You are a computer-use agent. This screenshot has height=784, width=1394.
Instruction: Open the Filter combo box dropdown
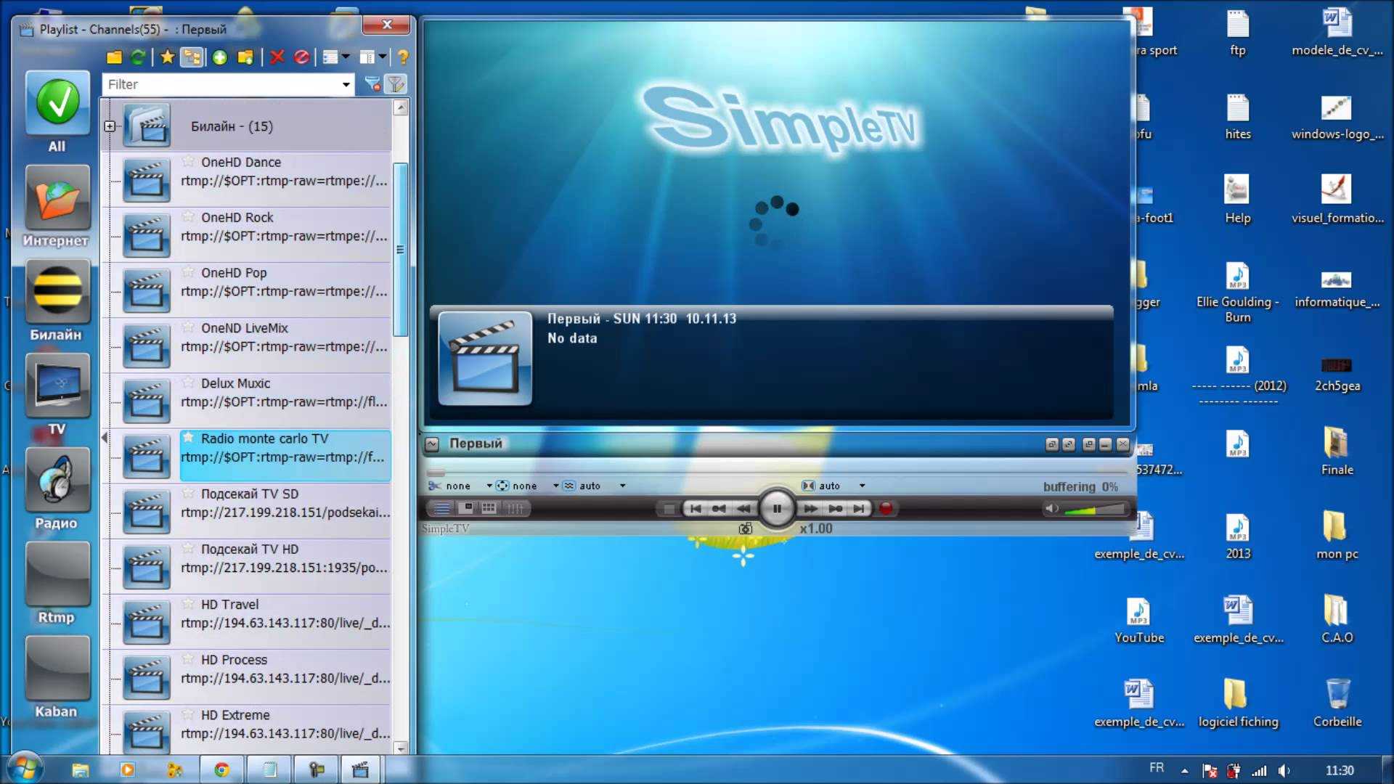click(x=346, y=84)
